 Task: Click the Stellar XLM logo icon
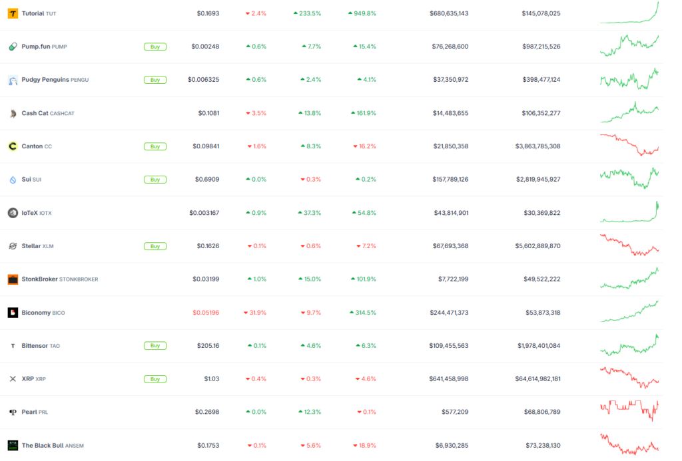click(13, 246)
